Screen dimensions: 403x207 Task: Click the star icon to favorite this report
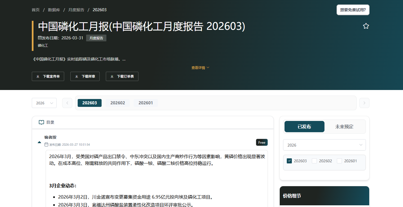point(366,26)
